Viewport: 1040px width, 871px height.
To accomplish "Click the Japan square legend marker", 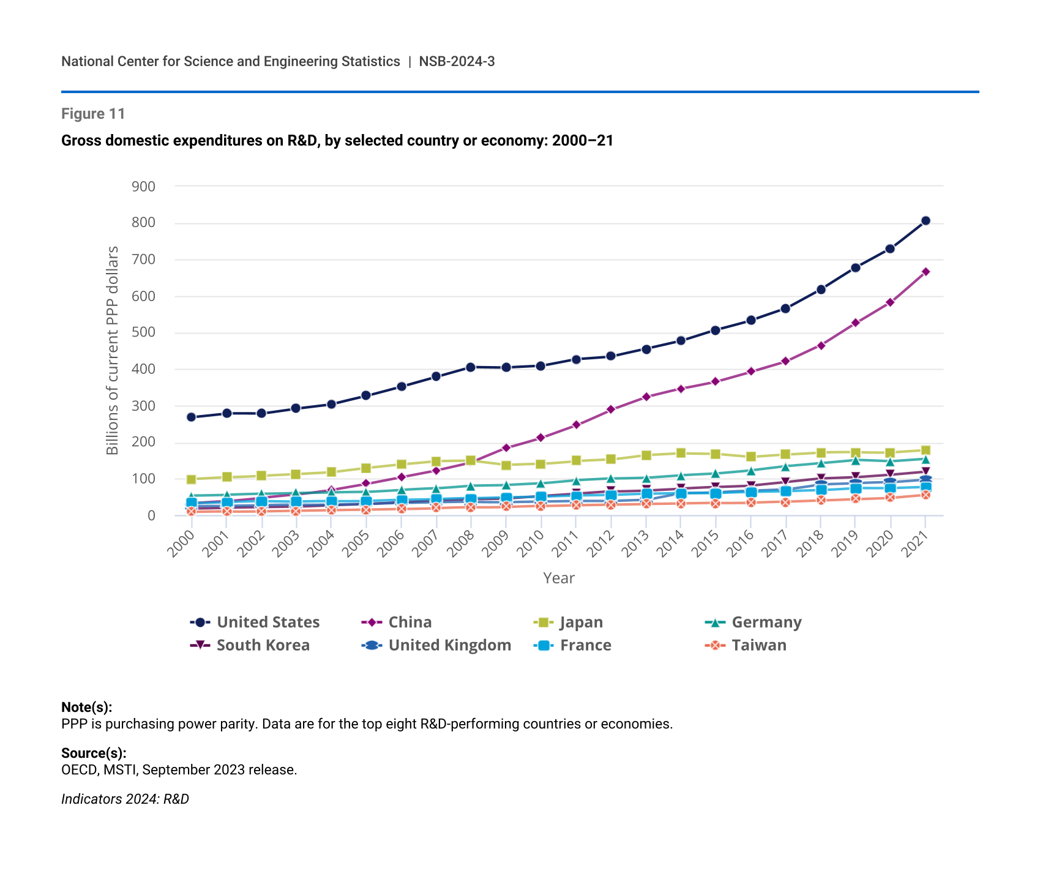I will (x=543, y=622).
